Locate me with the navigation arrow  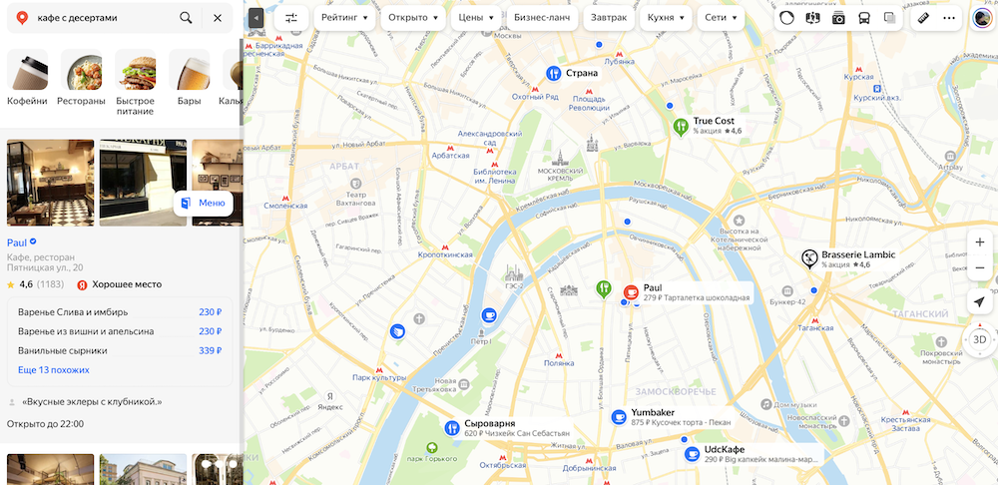pyautogui.click(x=980, y=303)
